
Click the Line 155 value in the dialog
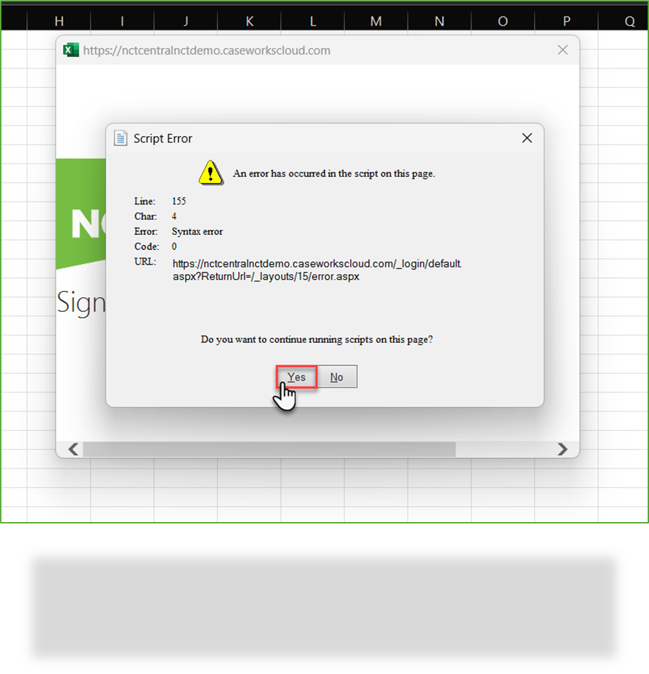pos(179,201)
